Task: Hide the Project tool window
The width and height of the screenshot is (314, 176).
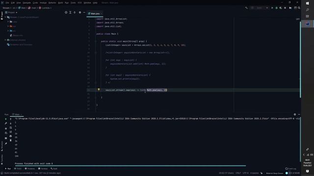Action: [x=84, y=12]
